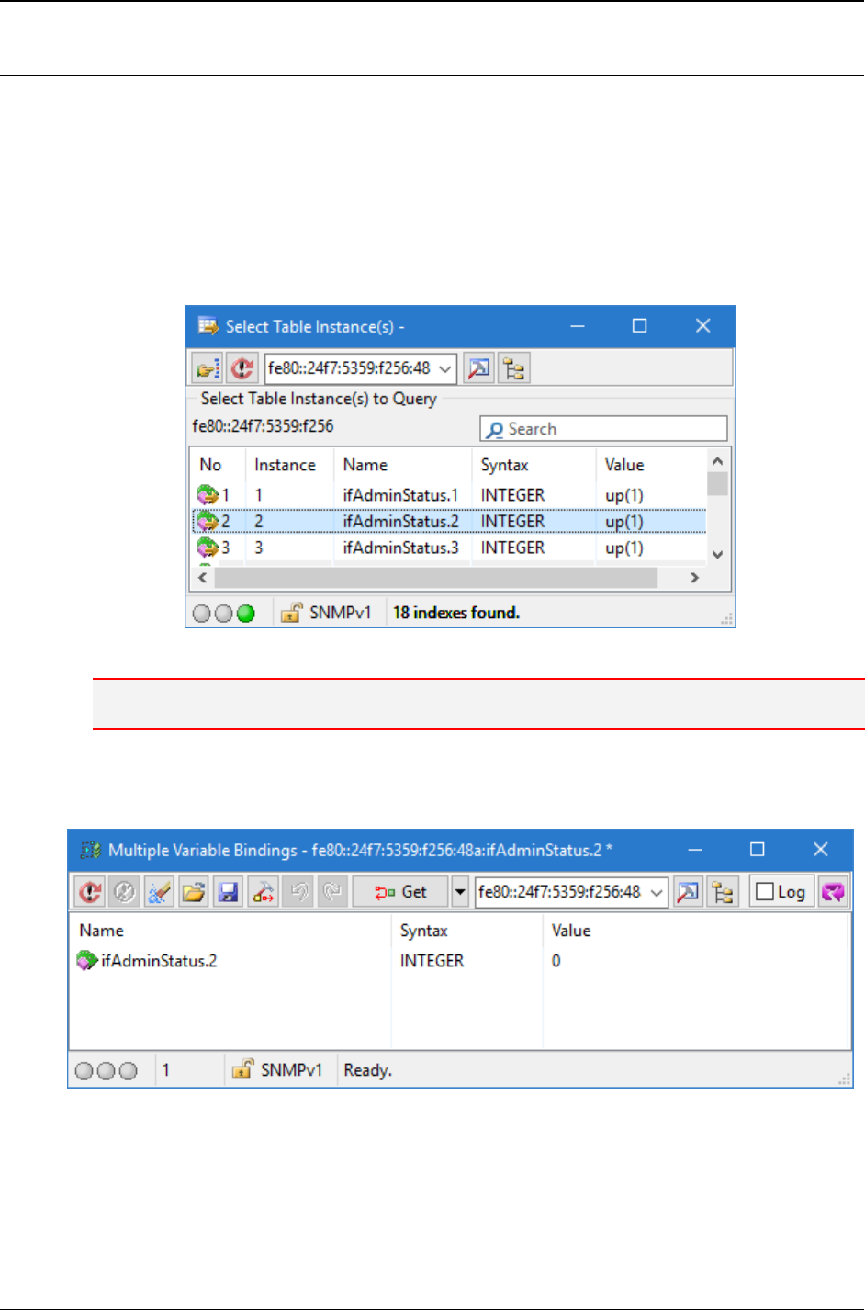865x1310 pixels.
Task: Click the green status light in Select Table Instance(s)
Action: [x=245, y=614]
